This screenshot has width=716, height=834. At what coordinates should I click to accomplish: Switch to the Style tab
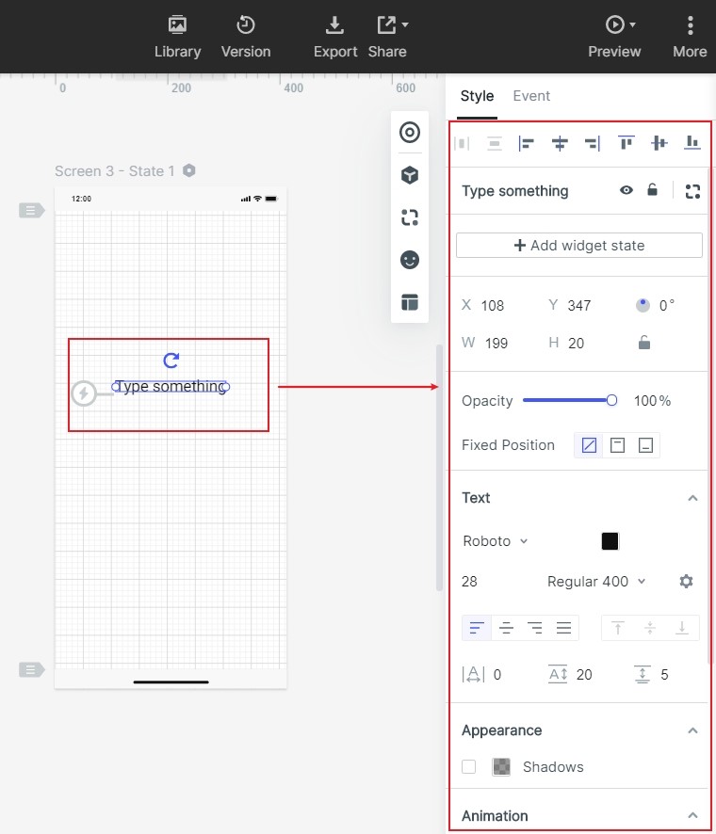tap(477, 96)
